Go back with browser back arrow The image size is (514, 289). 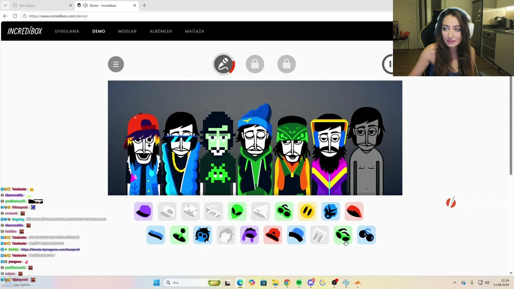point(5,16)
